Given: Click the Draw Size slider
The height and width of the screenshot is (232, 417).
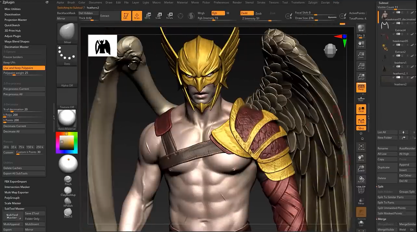Looking at the screenshot, I should (315, 18).
